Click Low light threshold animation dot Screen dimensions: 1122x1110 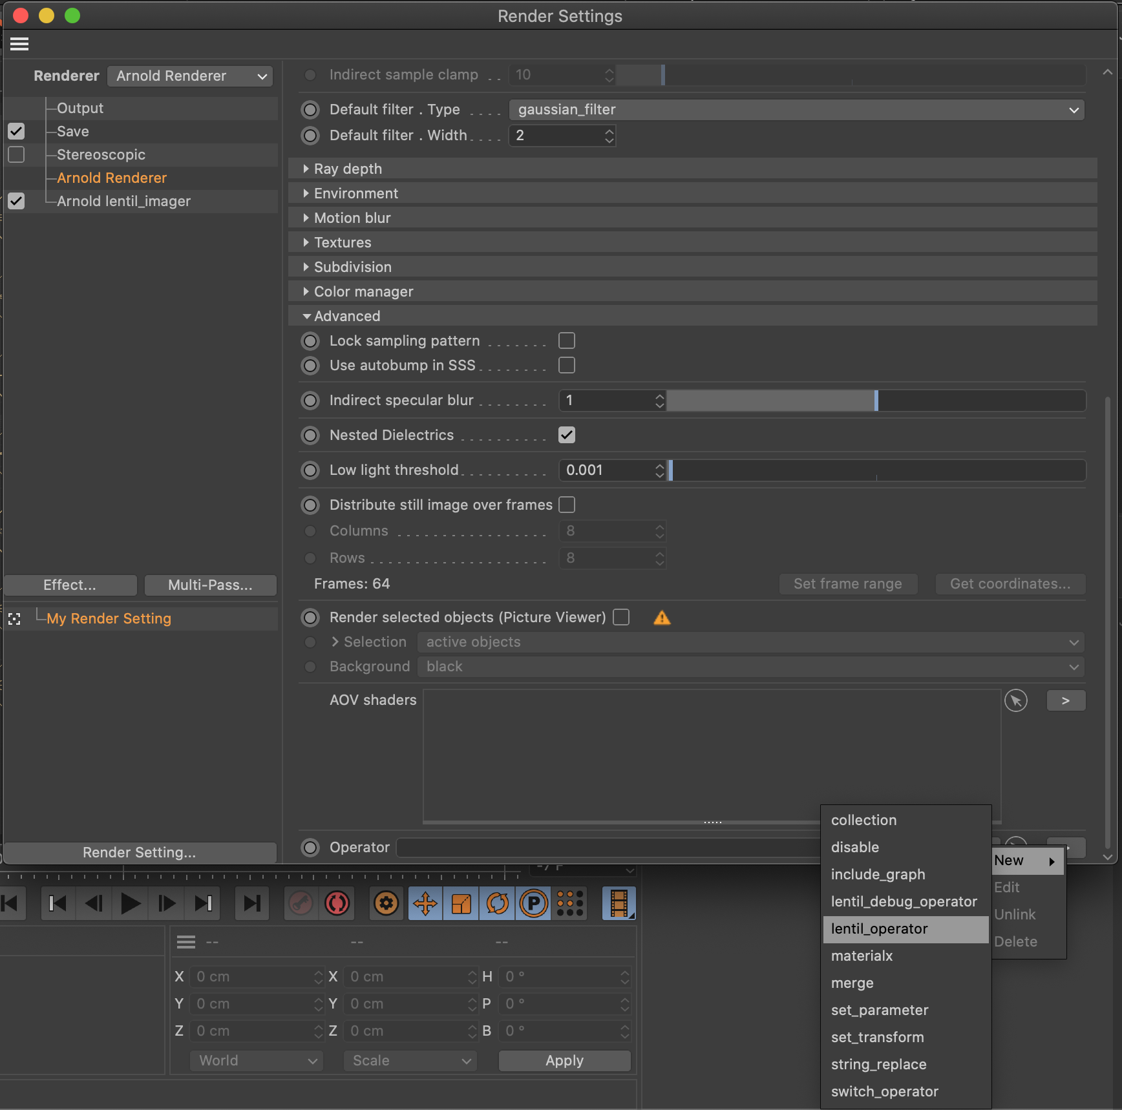pyautogui.click(x=310, y=470)
